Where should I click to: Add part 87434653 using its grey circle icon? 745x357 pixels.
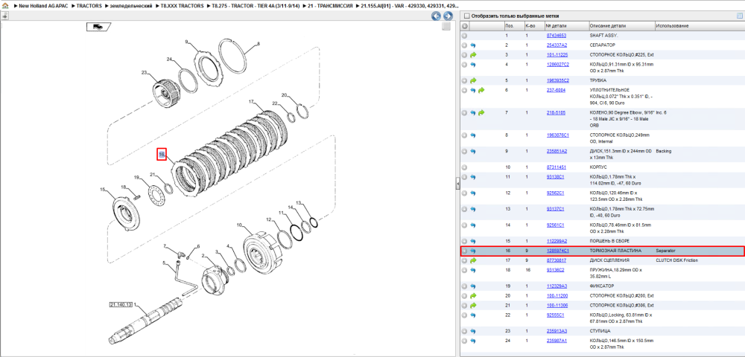[465, 36]
